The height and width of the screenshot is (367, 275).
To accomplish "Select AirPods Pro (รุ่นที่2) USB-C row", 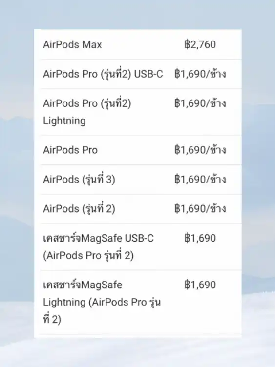I will click(x=138, y=74).
